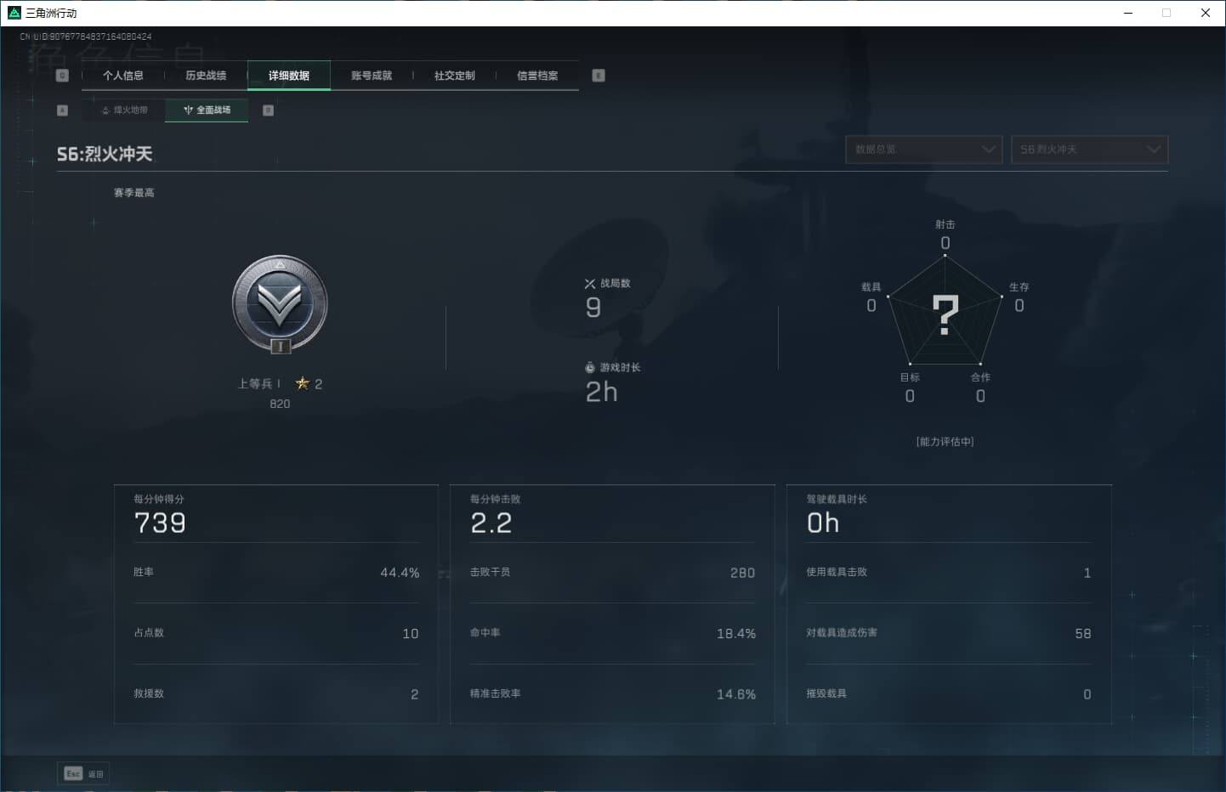Image resolution: width=1226 pixels, height=792 pixels.
Task: Switch to 烽火地带 mode toggle
Action: point(124,110)
